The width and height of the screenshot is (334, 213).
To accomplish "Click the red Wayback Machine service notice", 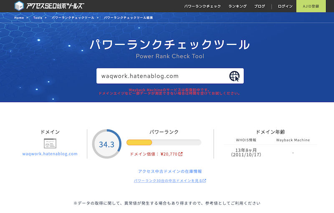I will 170,92.
